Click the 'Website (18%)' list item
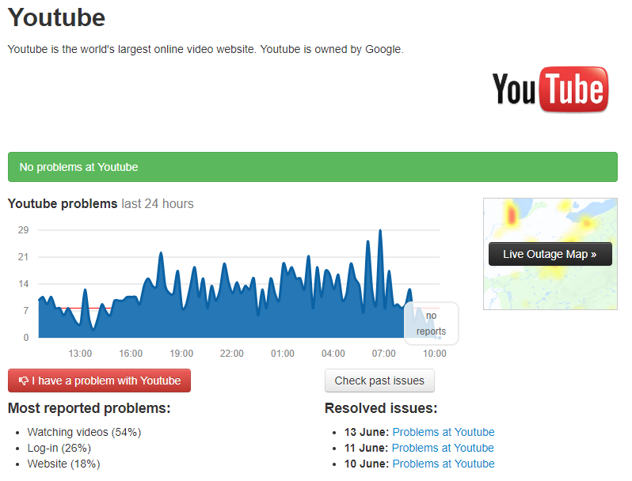 pos(63,464)
